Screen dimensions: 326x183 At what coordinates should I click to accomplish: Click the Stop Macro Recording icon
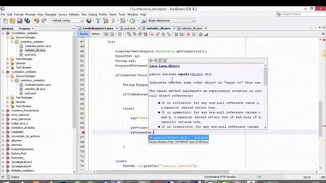coord(194,34)
